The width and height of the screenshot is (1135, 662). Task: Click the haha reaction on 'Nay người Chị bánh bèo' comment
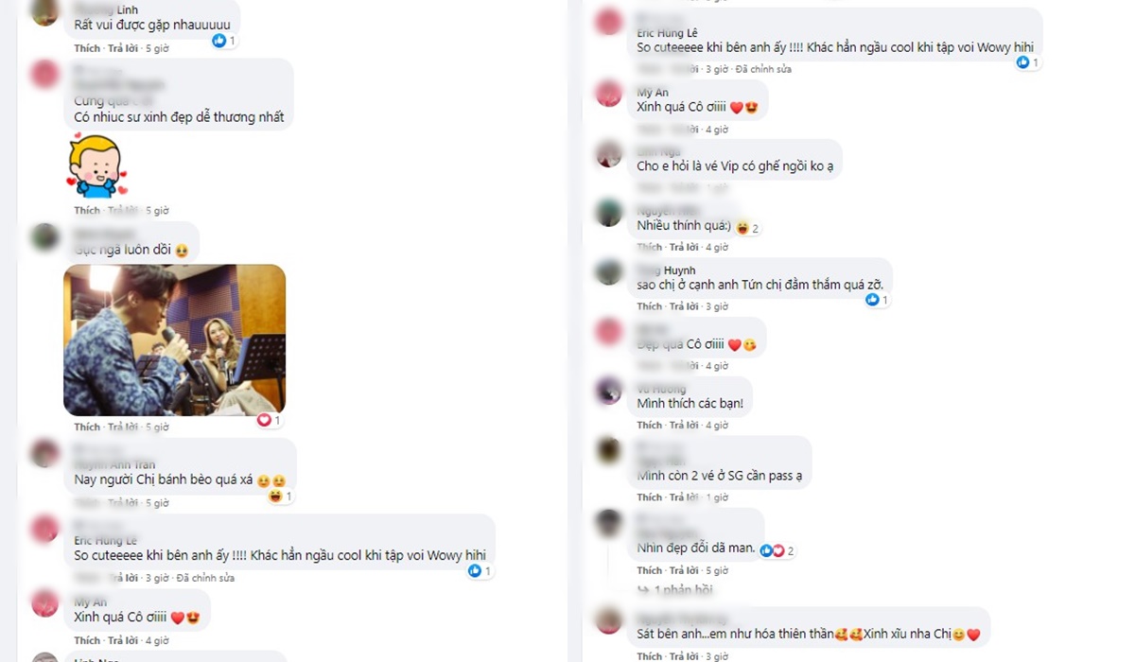(x=275, y=496)
